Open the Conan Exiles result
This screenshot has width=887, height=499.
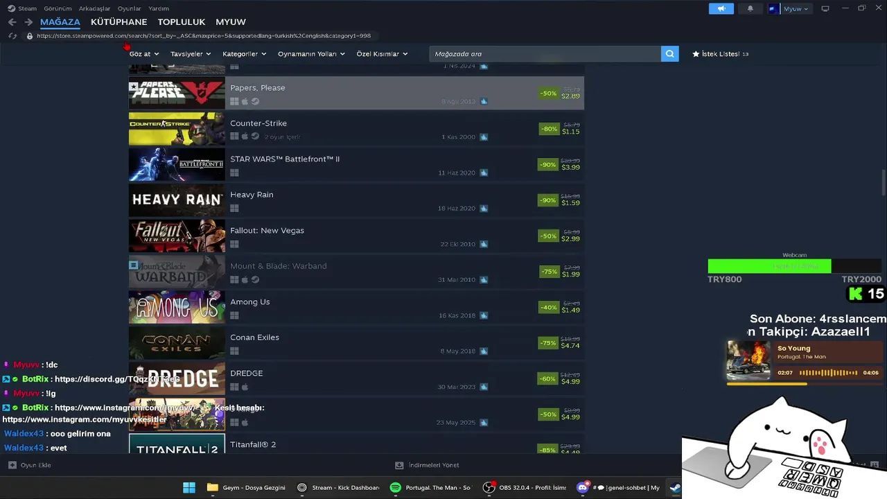point(356,342)
